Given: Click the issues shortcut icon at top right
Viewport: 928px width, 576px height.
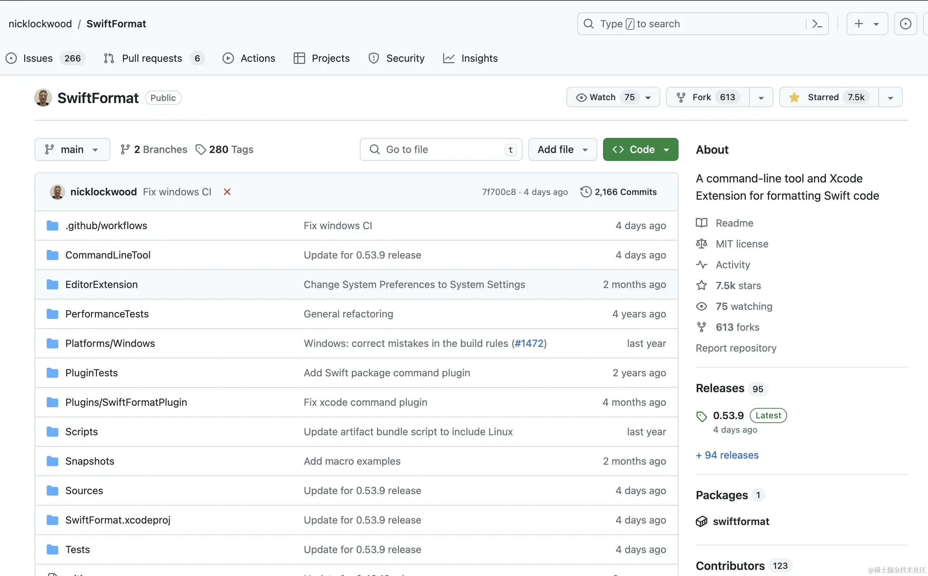Looking at the screenshot, I should point(905,24).
